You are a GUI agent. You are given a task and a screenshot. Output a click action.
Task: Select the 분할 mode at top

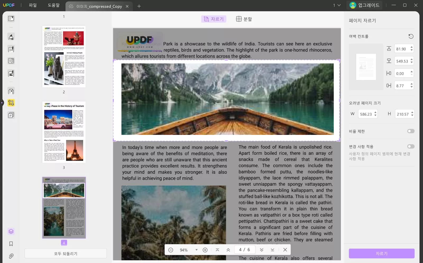(x=244, y=19)
